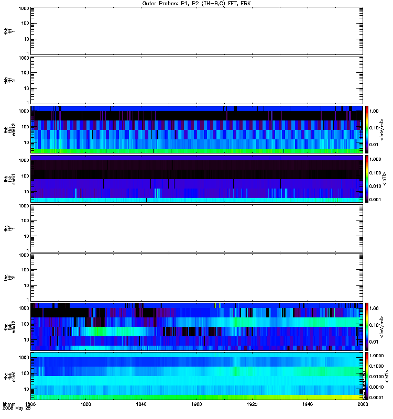Click the "thc fbk edc12" panel axis label
The width and height of the screenshot is (393, 419).
[10, 326]
